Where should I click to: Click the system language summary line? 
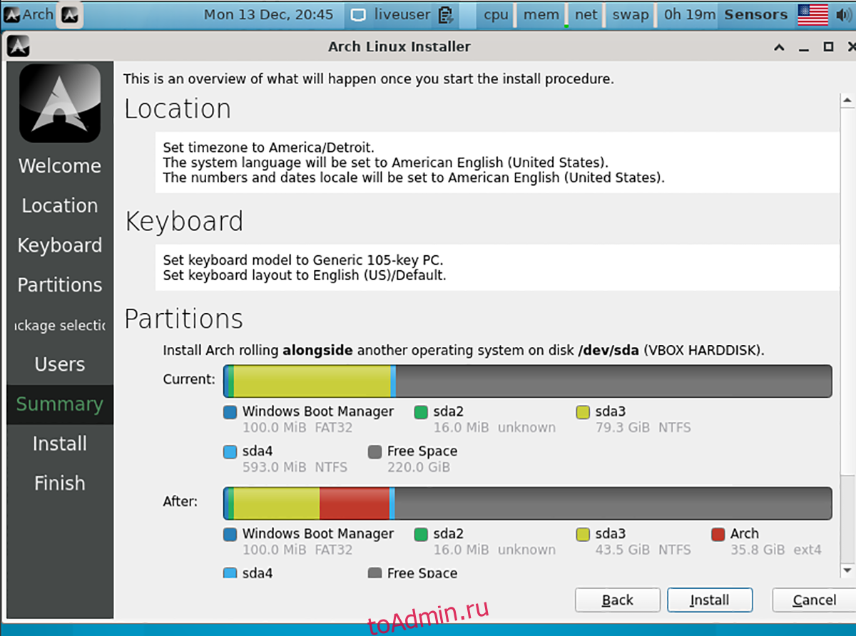385,163
